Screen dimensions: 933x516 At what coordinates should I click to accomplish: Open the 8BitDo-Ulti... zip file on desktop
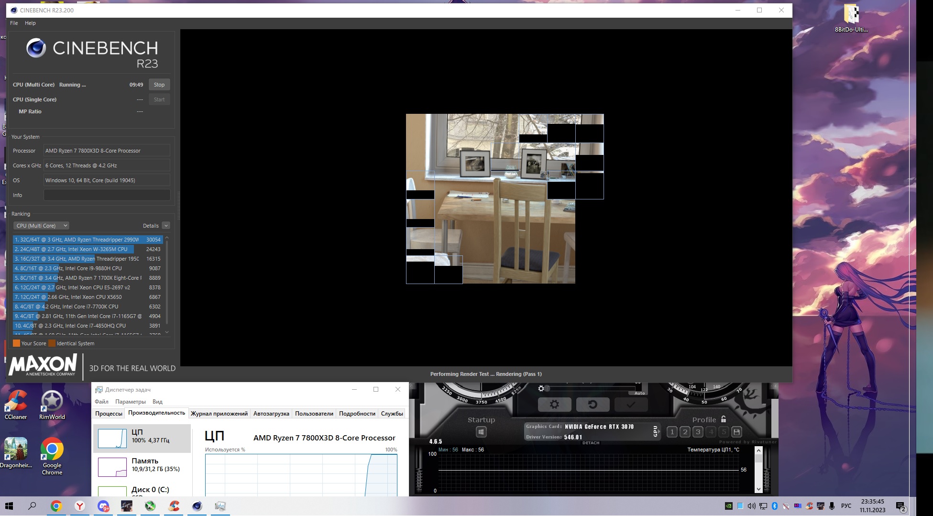click(851, 18)
